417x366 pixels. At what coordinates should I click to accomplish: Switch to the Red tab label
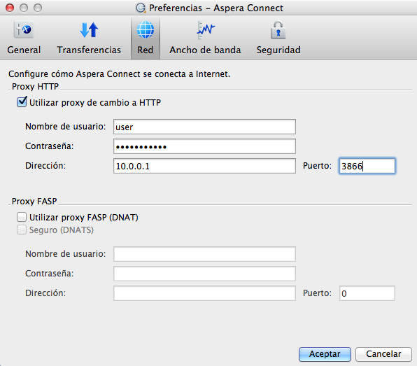(146, 50)
